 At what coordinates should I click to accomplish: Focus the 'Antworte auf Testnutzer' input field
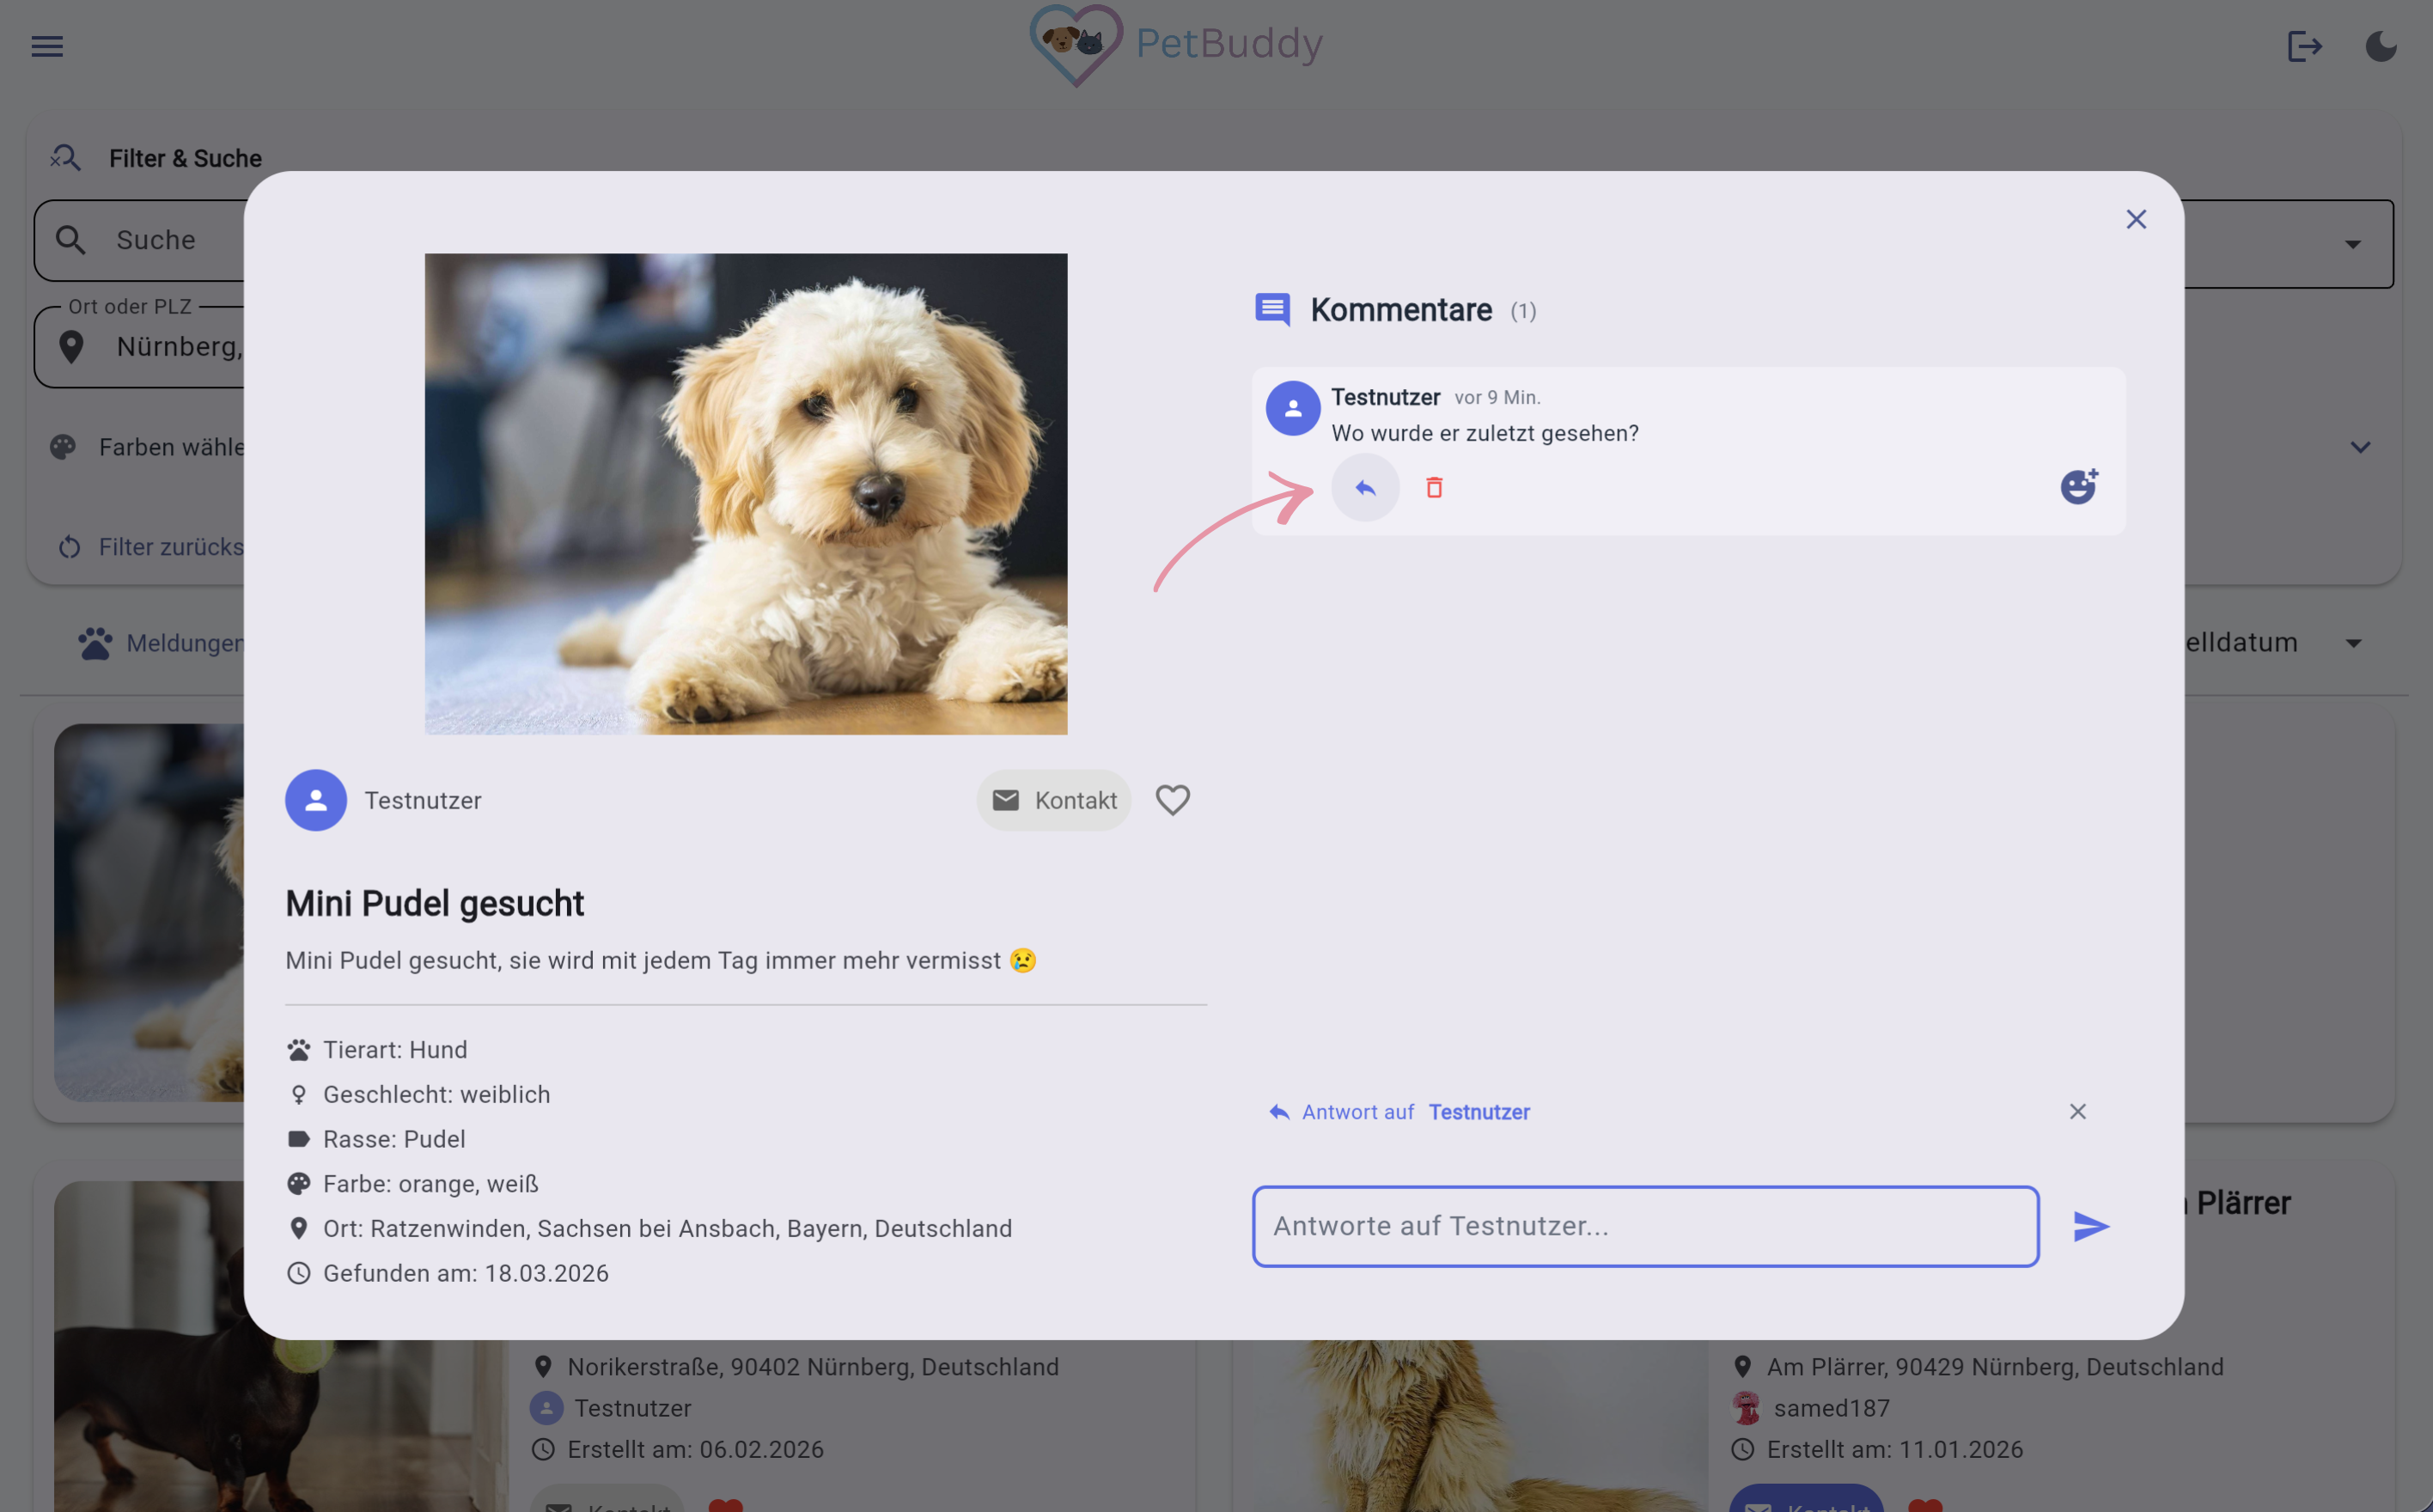point(1645,1226)
